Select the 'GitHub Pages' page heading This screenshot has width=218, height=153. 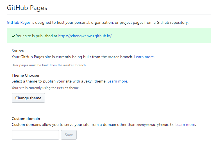[x=27, y=8]
